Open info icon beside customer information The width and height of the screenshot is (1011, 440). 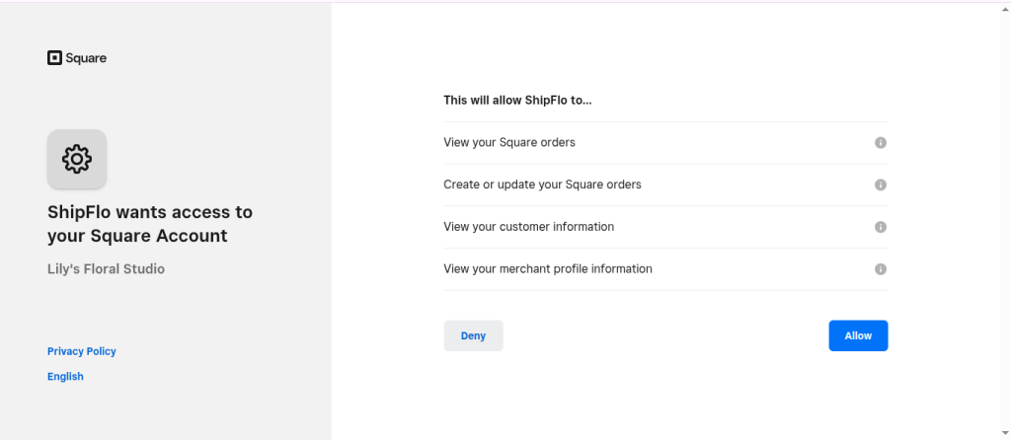881,227
